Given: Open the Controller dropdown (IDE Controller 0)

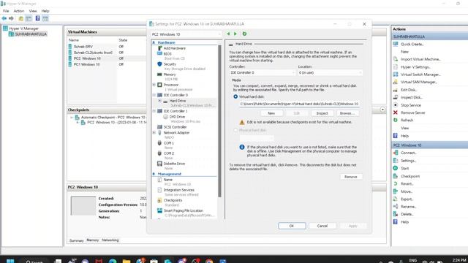Looking at the screenshot, I should pos(262,72).
